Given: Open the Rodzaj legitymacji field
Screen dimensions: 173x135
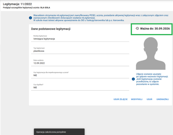Looking at the screenshot, I should tap(81, 39).
